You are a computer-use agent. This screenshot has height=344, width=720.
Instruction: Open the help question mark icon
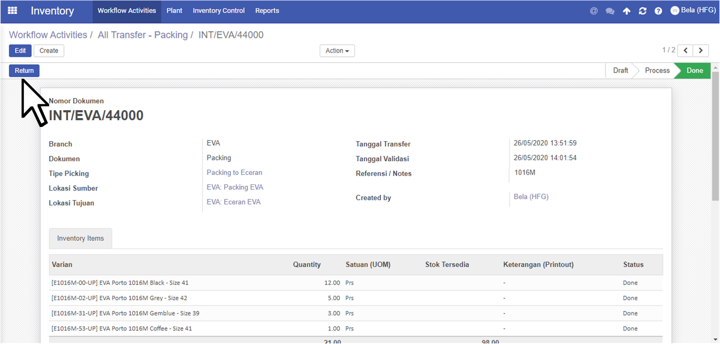pos(658,11)
